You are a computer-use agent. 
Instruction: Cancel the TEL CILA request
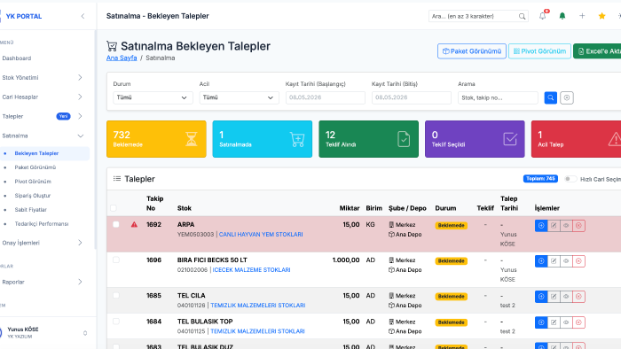[578, 297]
